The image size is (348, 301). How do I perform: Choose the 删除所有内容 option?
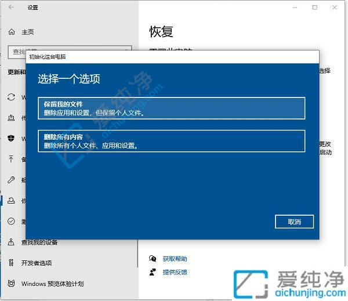tap(171, 141)
